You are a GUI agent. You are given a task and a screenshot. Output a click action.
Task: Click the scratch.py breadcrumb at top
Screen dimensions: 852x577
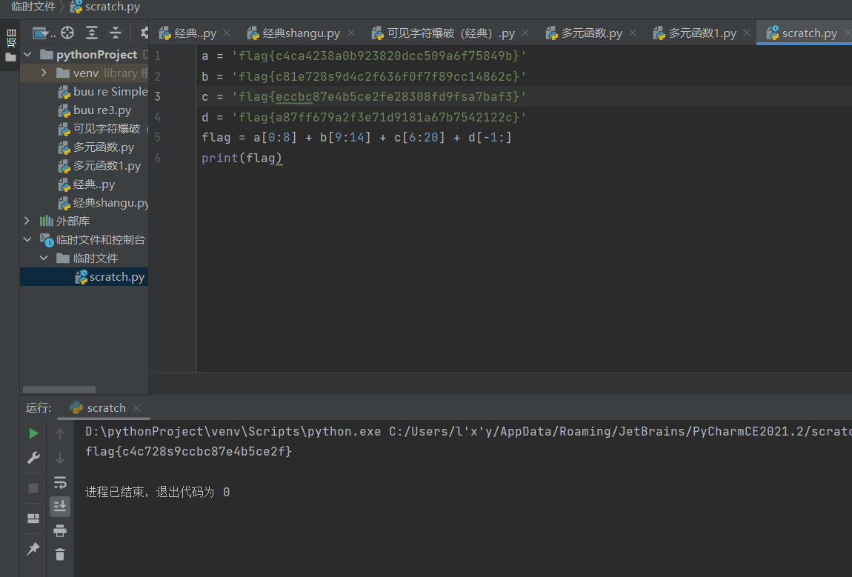(105, 7)
